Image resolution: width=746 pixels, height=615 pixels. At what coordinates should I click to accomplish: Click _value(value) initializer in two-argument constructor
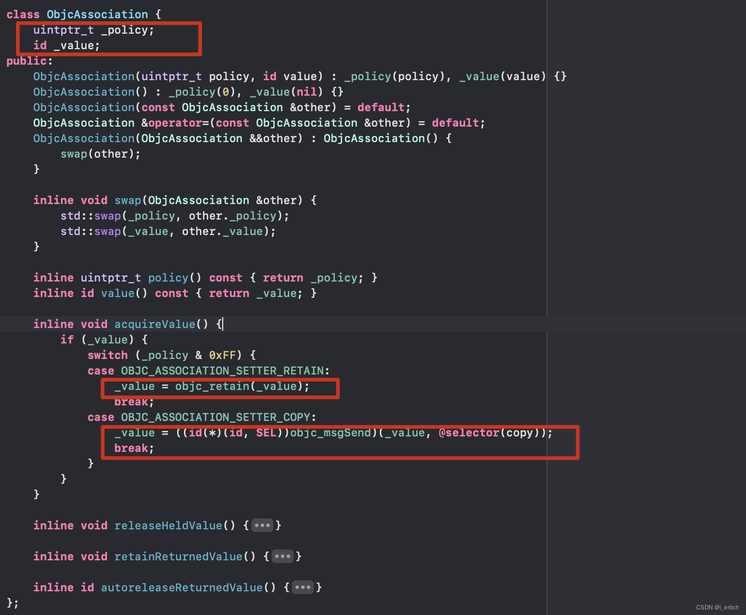[502, 77]
